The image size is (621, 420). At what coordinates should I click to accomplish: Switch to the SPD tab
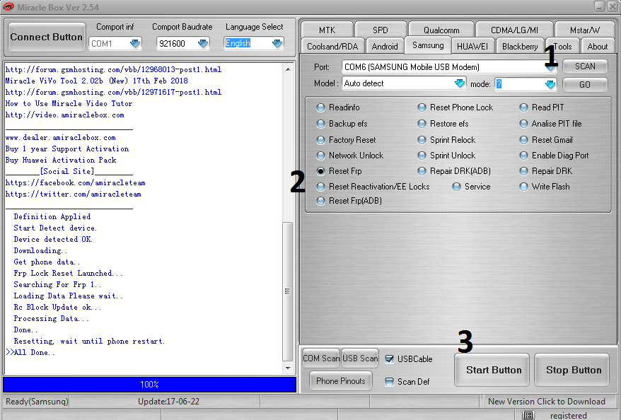[381, 30]
